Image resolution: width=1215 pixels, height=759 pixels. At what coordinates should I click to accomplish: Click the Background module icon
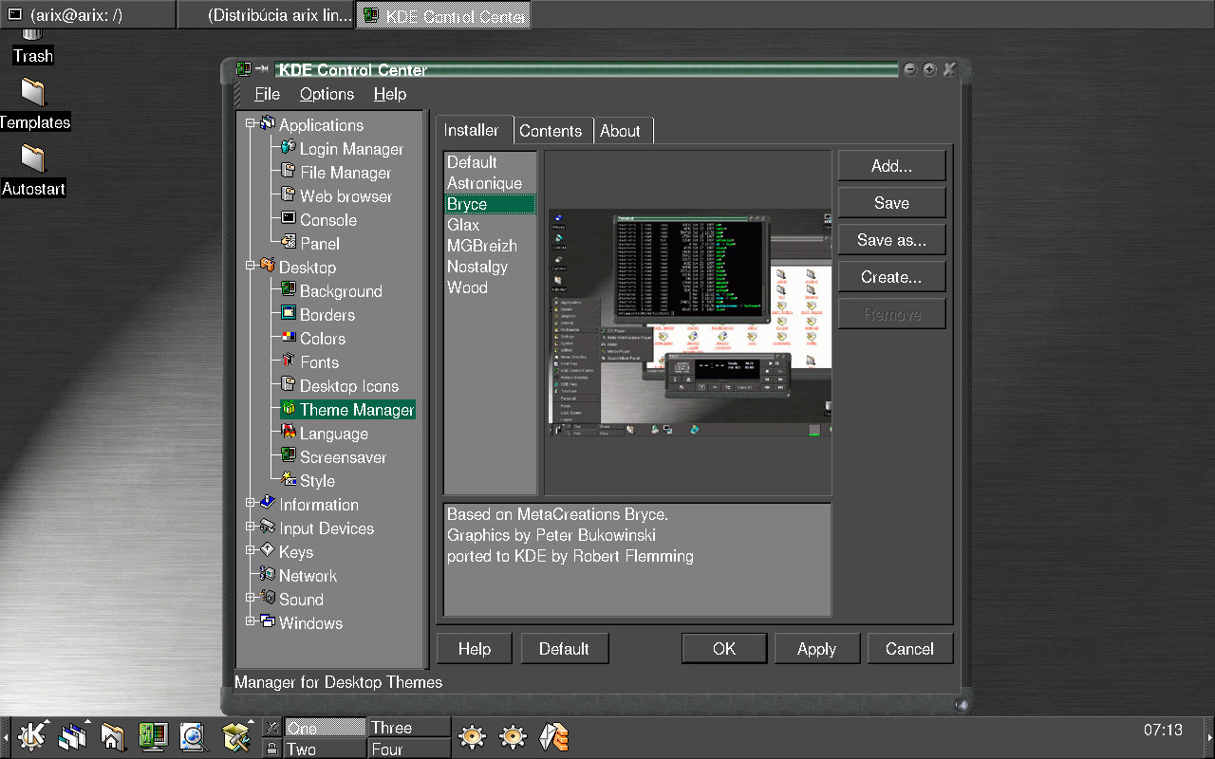tap(289, 290)
